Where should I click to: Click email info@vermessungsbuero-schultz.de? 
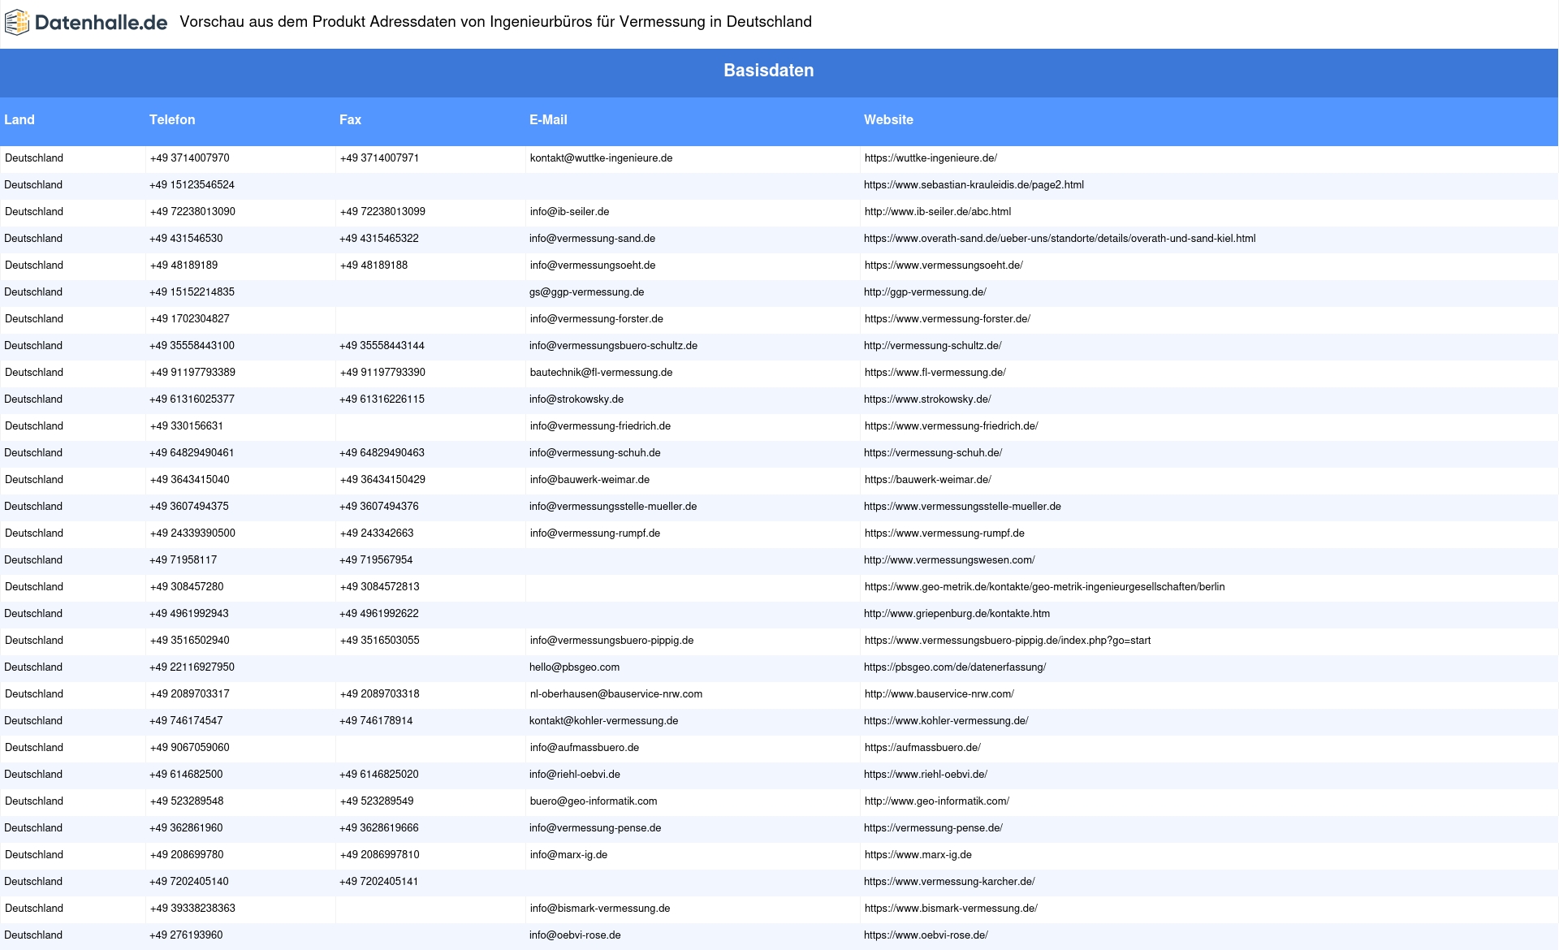point(613,346)
